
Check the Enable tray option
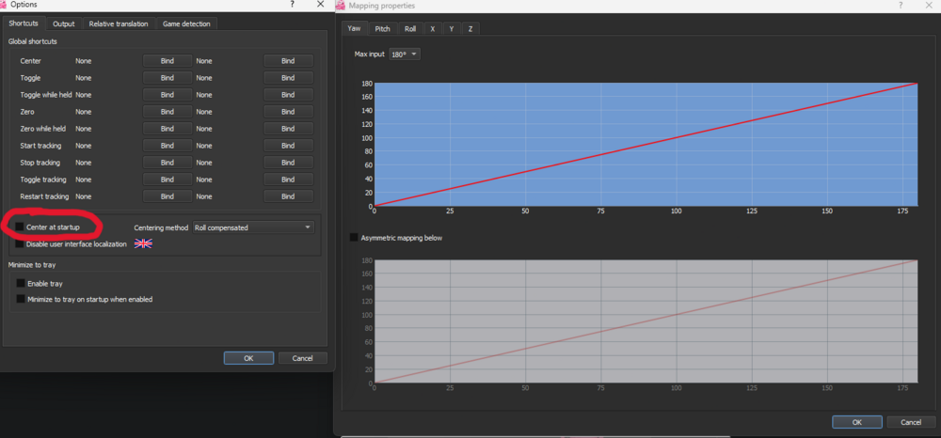pyautogui.click(x=21, y=283)
